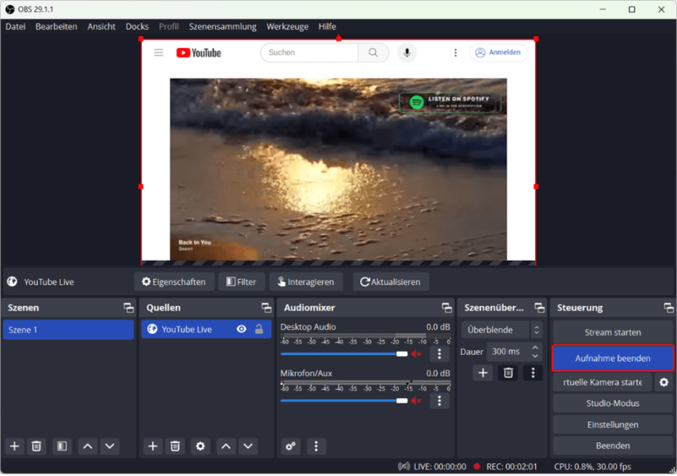Image resolution: width=677 pixels, height=476 pixels.
Task: Open YouTube three-dot settings in preview
Action: 455,53
